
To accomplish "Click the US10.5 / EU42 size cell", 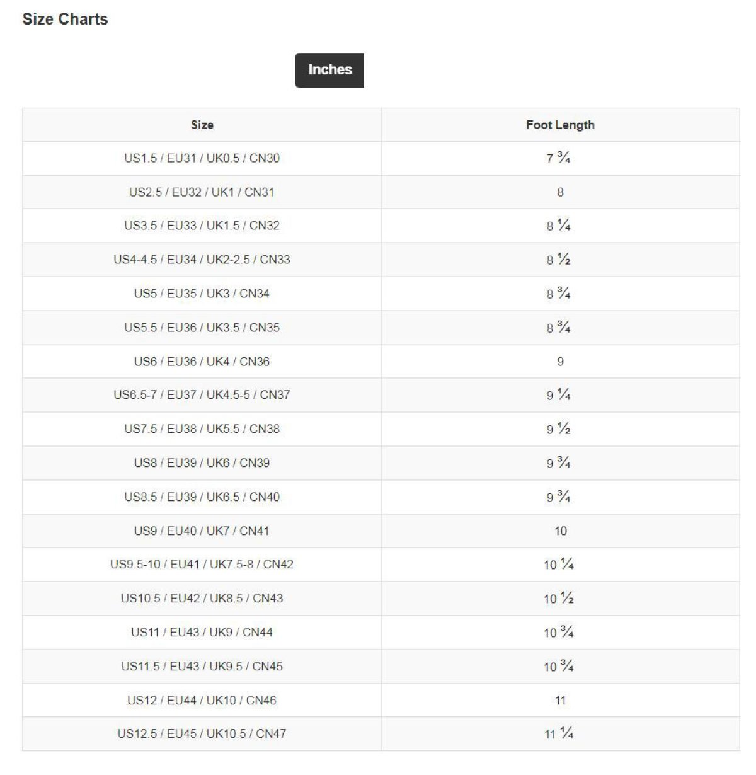I will pyautogui.click(x=202, y=599).
